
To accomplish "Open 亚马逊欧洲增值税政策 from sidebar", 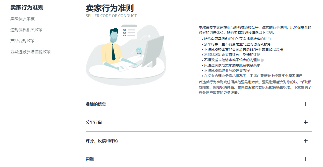I will [30, 52].
